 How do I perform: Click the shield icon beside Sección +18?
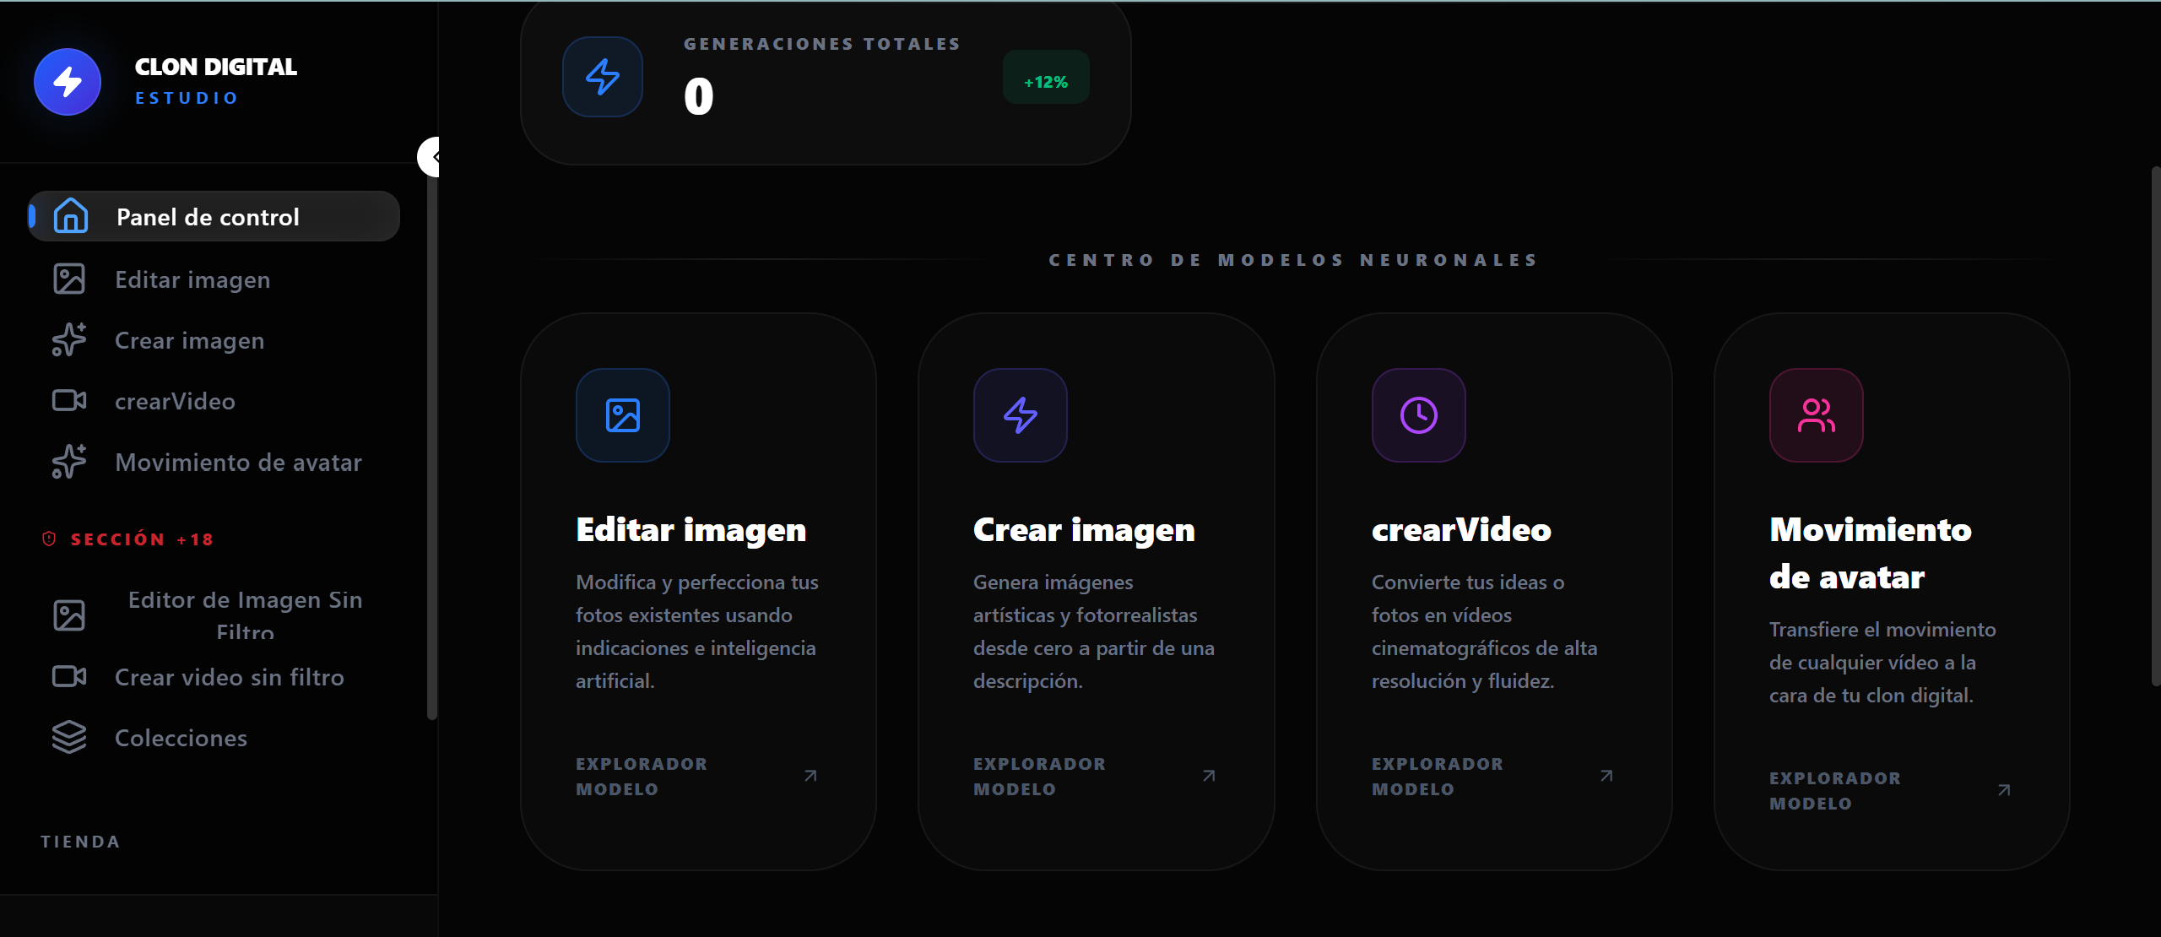pos(50,539)
